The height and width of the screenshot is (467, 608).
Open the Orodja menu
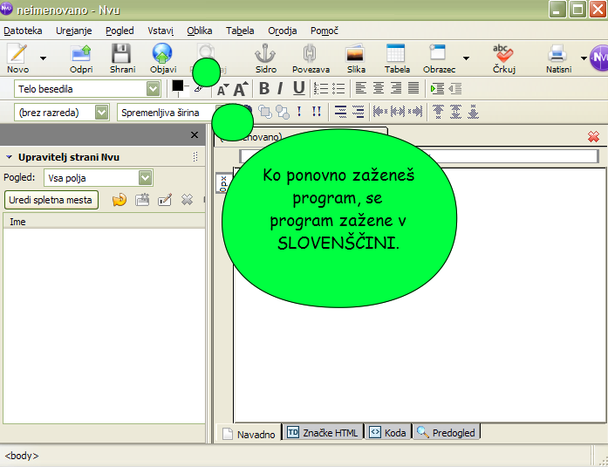point(283,31)
